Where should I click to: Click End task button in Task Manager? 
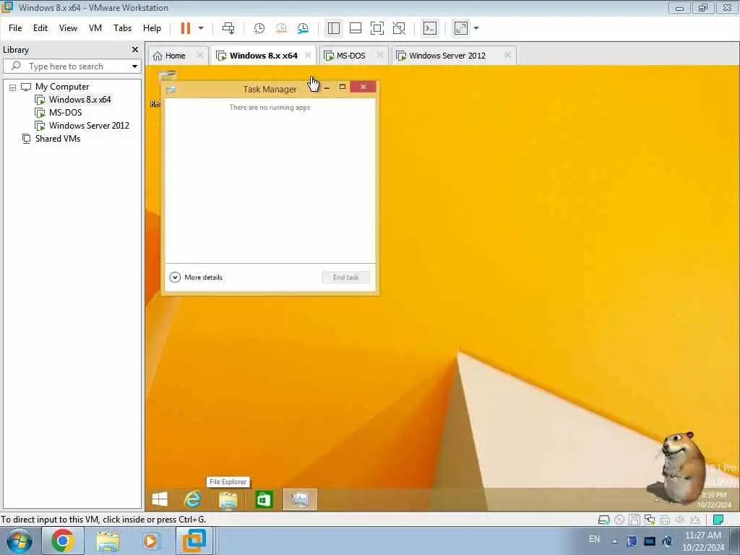pyautogui.click(x=346, y=277)
